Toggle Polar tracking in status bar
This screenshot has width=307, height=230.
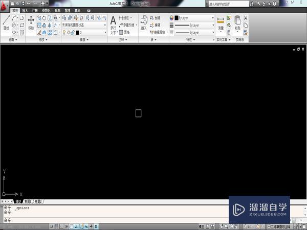pyautogui.click(x=67, y=226)
